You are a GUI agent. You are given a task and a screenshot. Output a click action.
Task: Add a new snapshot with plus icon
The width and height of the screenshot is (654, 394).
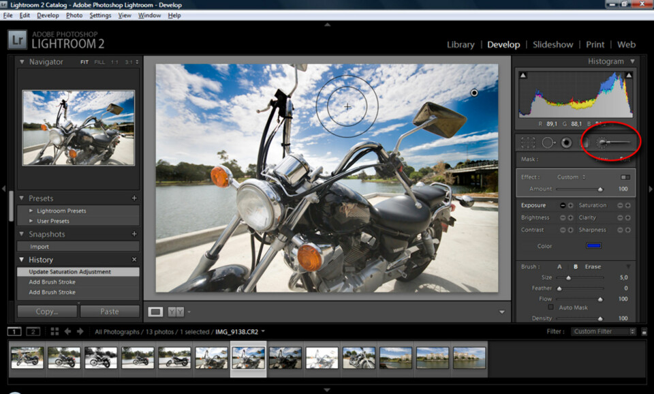tap(134, 234)
